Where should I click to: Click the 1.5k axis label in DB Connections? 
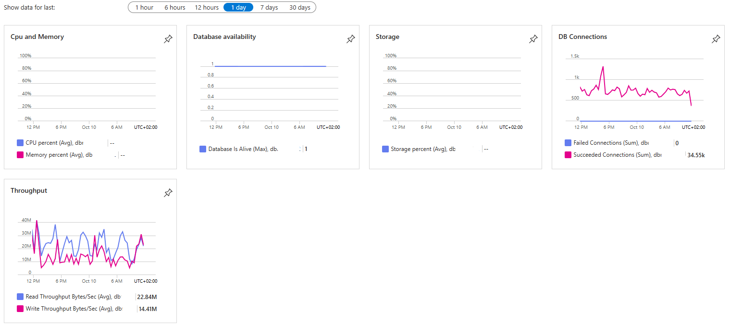tap(575, 56)
